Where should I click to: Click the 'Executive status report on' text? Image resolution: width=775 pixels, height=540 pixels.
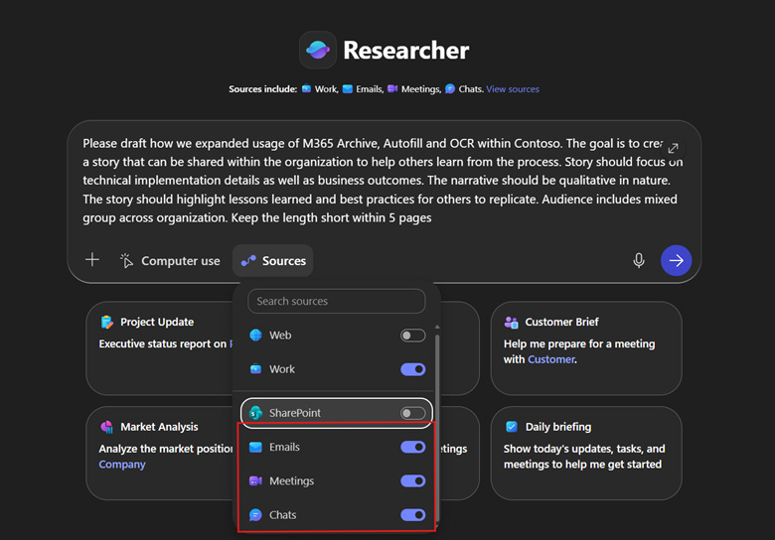point(163,344)
